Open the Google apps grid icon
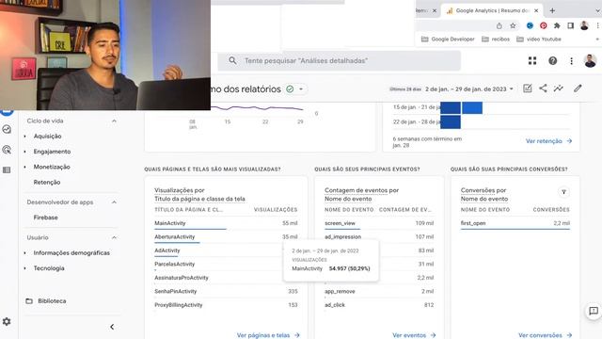602x339 pixels. pos(532,60)
